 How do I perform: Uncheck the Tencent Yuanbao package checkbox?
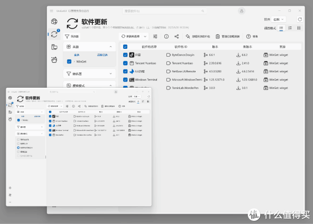125,63
